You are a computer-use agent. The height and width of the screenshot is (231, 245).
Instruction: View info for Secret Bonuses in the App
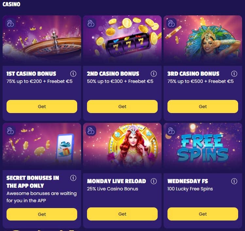(73, 178)
